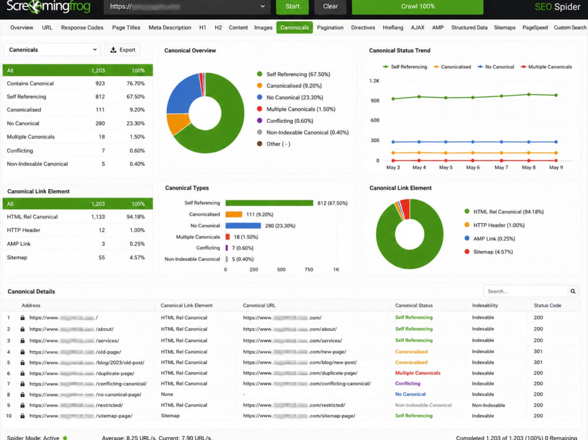This screenshot has width=588, height=440.
Task: Open the Response Codes tab
Action: [82, 28]
